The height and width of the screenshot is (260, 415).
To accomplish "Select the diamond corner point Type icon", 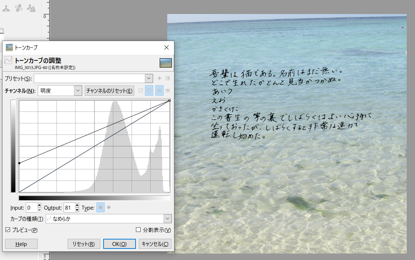I will click(x=108, y=207).
